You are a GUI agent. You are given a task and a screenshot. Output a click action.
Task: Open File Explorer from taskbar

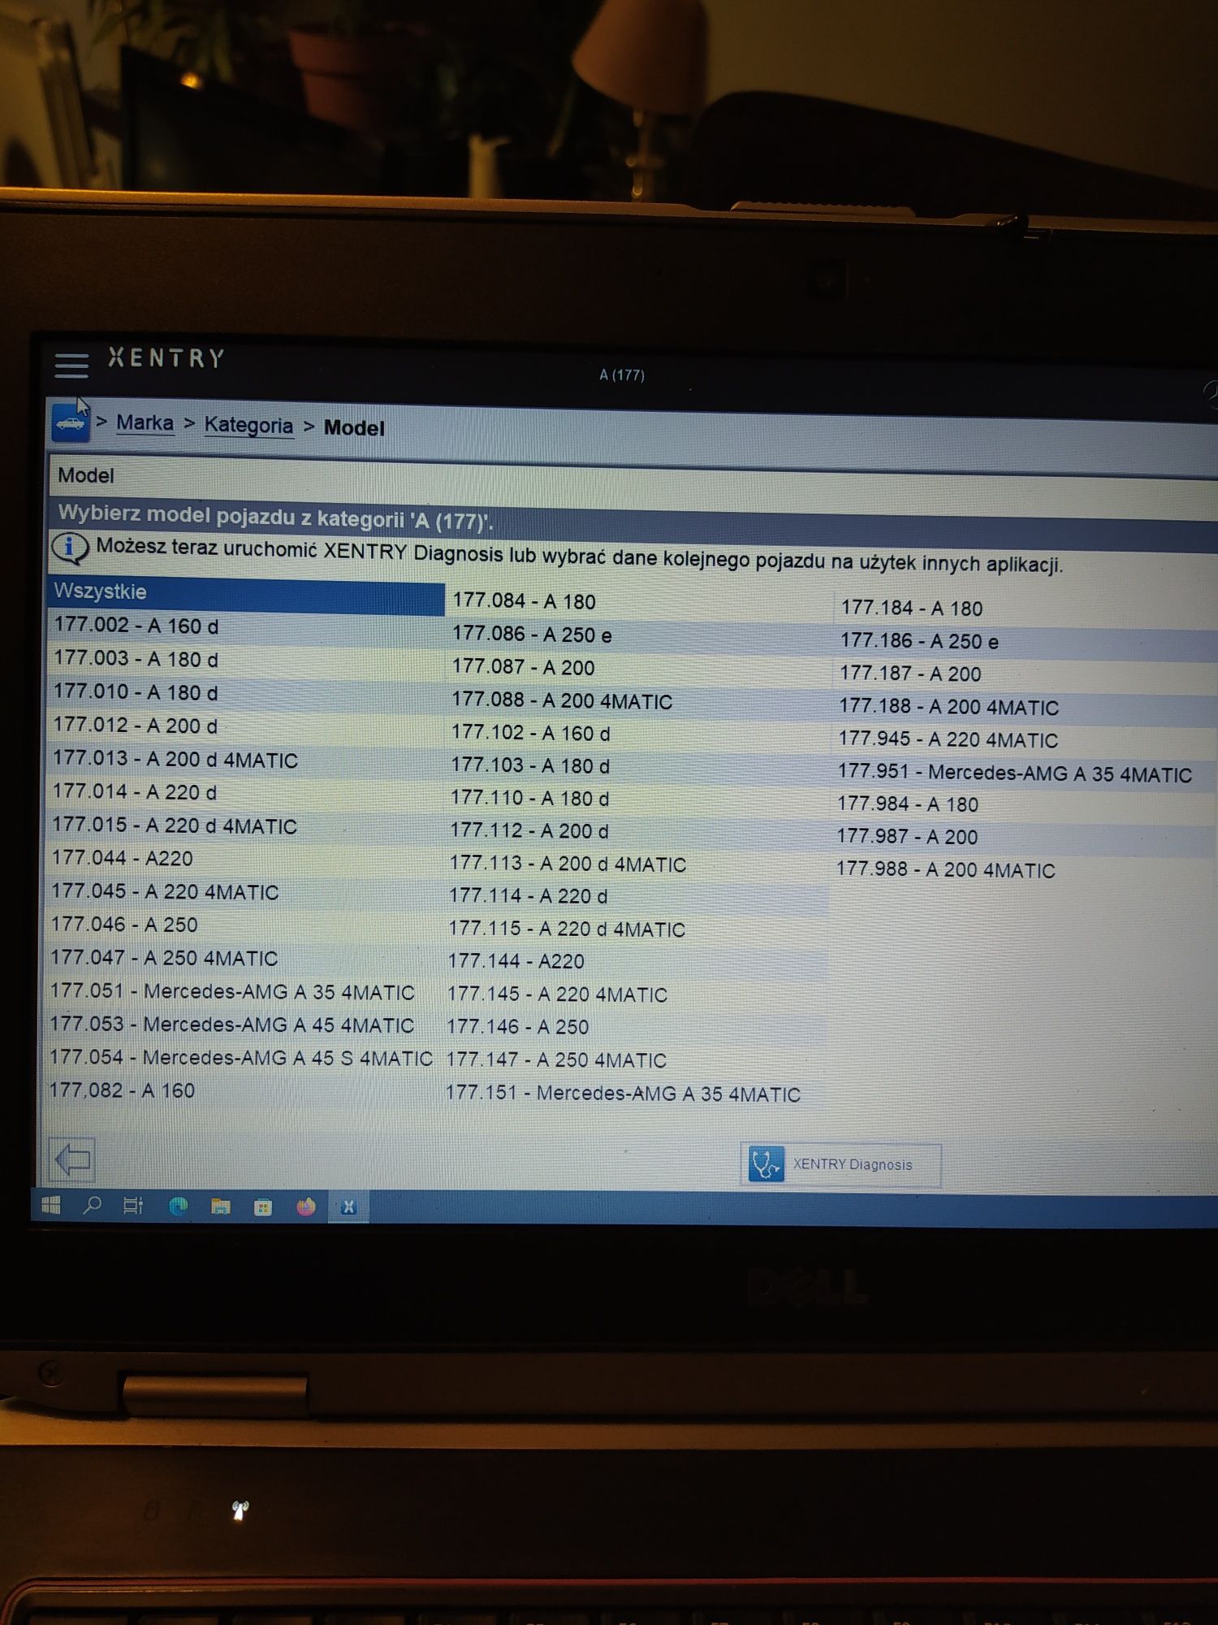pyautogui.click(x=220, y=1207)
